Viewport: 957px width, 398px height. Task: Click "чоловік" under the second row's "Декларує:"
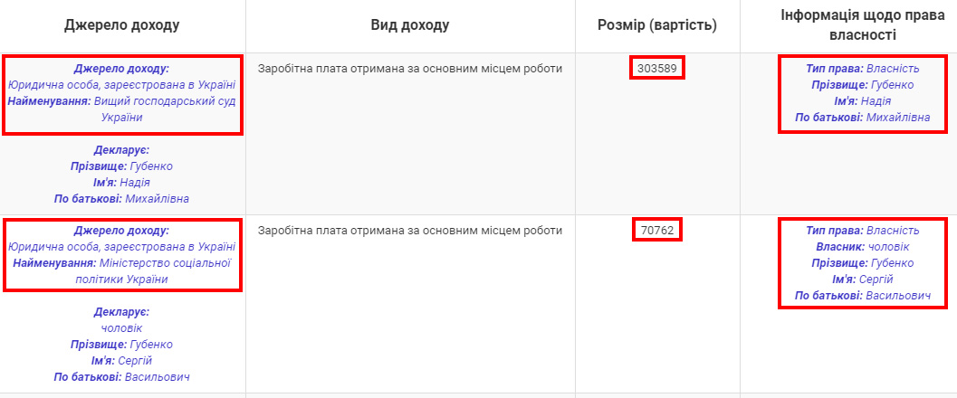[x=121, y=327]
